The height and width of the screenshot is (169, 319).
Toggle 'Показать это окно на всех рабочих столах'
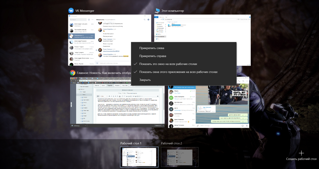(168, 64)
